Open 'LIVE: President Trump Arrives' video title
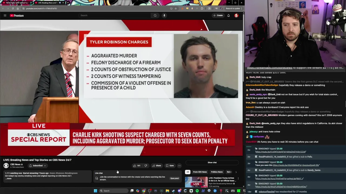The height and width of the screenshot is (194, 346). pos(222,179)
